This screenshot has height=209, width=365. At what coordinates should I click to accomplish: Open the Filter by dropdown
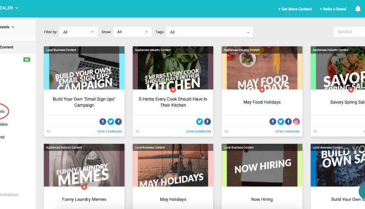pyautogui.click(x=78, y=32)
